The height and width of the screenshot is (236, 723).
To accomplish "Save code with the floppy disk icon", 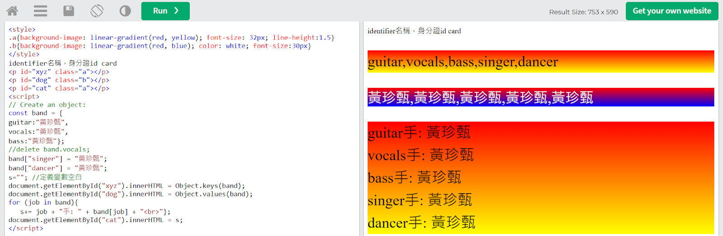I will 69,11.
